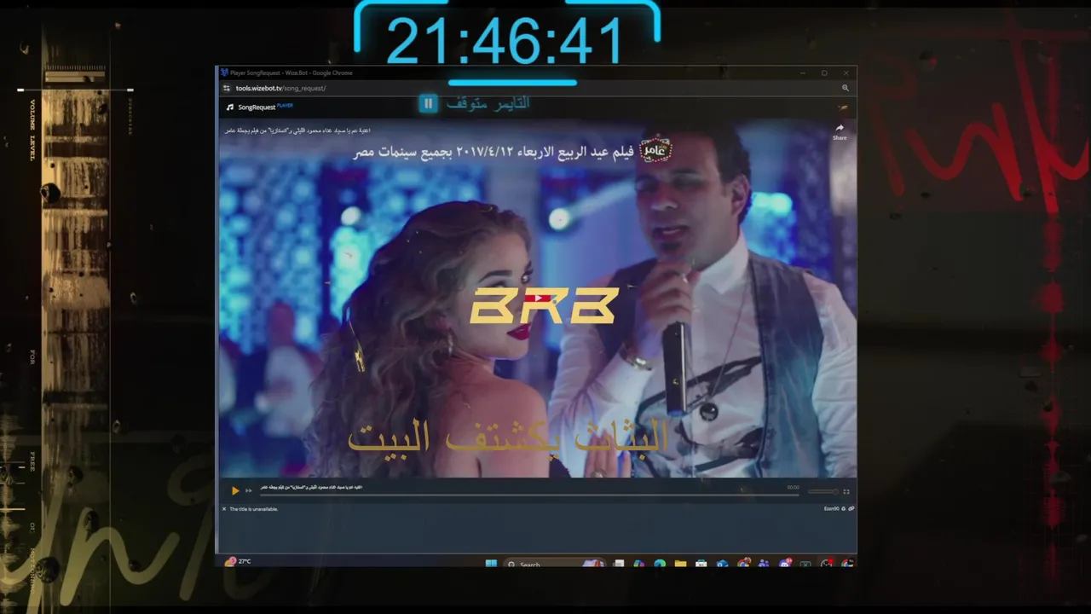Viewport: 1091px width, 614px height.
Task: Dismiss the 'The title is unavailable.' message
Action: tap(224, 509)
